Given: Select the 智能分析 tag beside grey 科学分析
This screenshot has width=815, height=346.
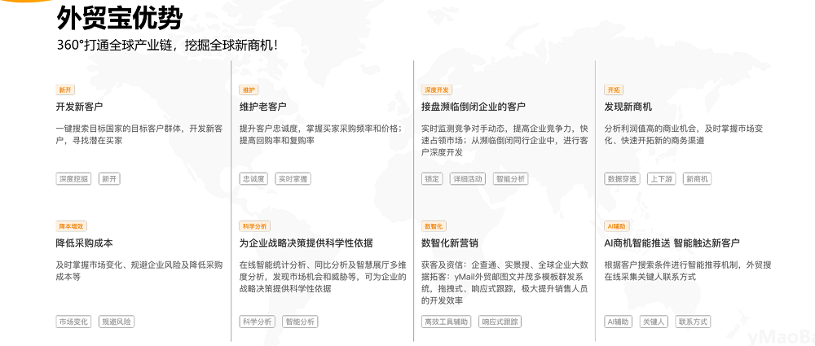Looking at the screenshot, I should point(300,322).
